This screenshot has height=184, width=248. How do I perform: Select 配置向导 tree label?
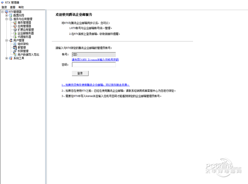point(19,15)
